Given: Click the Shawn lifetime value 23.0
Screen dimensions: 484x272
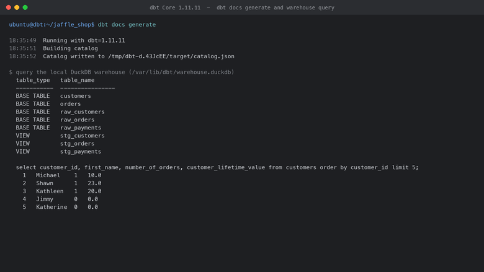Looking at the screenshot, I should coord(94,183).
